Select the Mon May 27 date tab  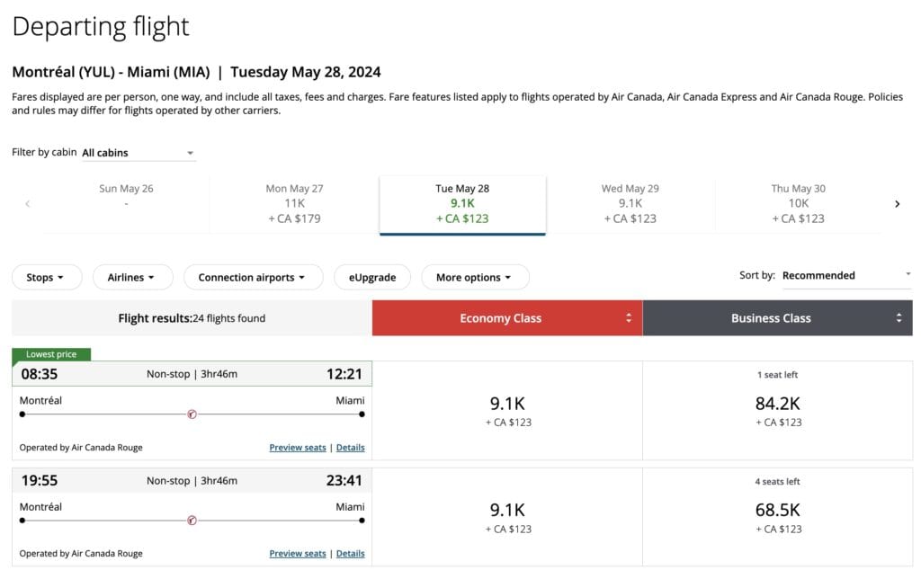coord(294,203)
